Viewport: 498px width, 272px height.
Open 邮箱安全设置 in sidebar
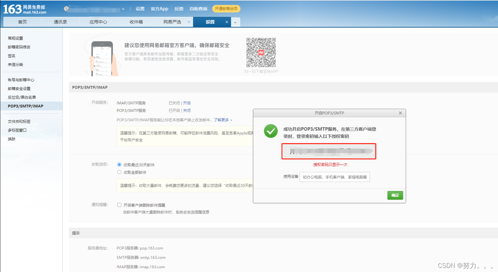click(19, 89)
